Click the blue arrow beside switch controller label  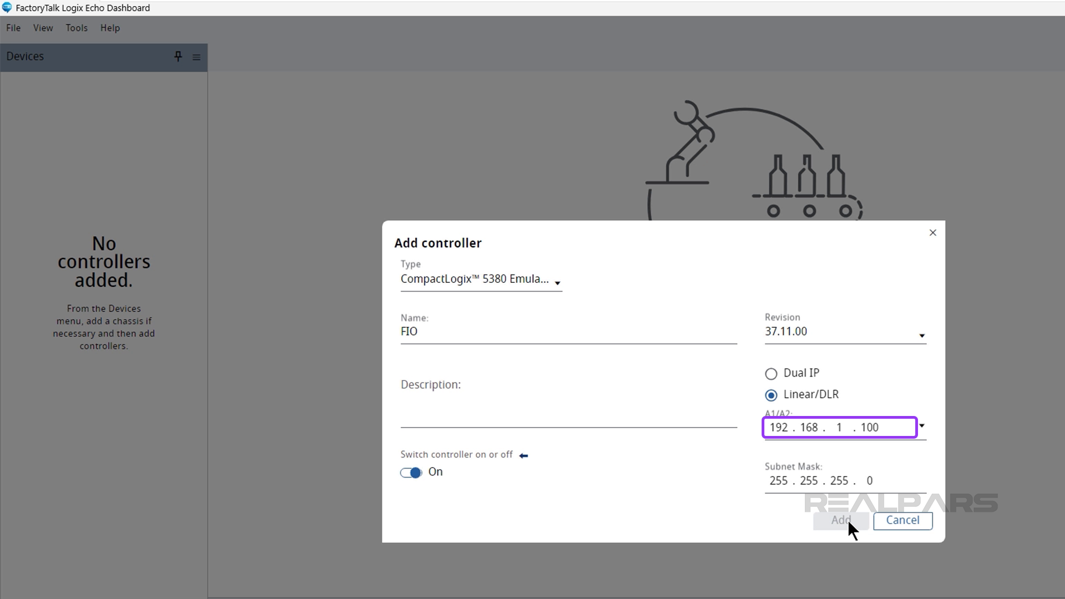(x=524, y=455)
